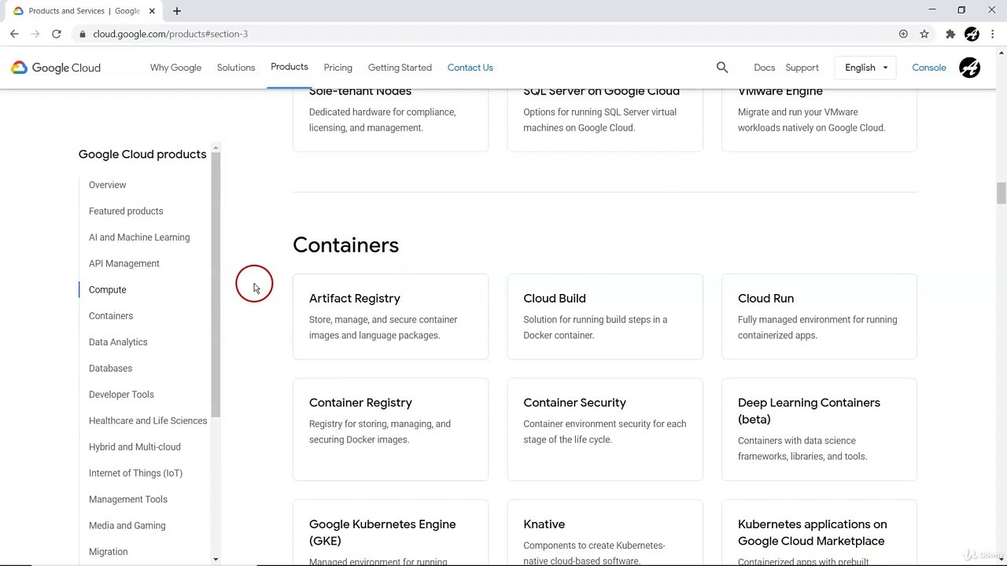The image size is (1007, 566).
Task: Go back with the browser back arrow
Action: (x=14, y=34)
